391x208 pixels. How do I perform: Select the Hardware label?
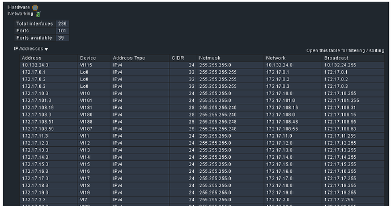pyautogui.click(x=19, y=7)
